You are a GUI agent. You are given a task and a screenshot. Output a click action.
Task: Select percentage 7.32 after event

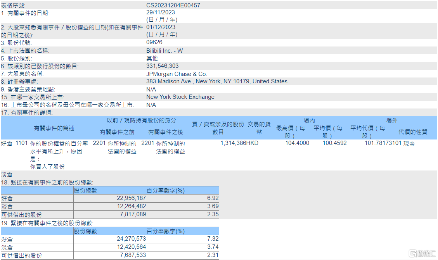coord(213,239)
